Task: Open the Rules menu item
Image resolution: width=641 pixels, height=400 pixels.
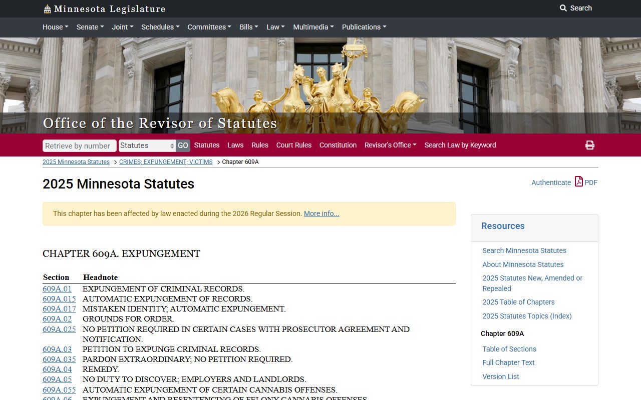Action: coord(260,145)
